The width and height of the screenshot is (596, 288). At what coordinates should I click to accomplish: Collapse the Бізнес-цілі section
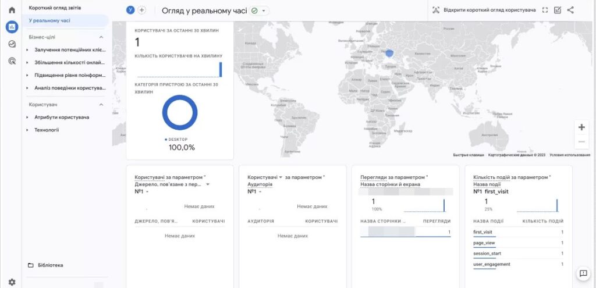pyautogui.click(x=101, y=37)
